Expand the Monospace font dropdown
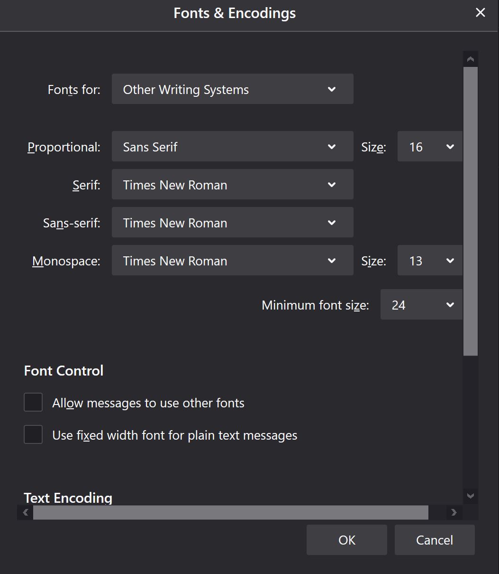 tap(232, 261)
